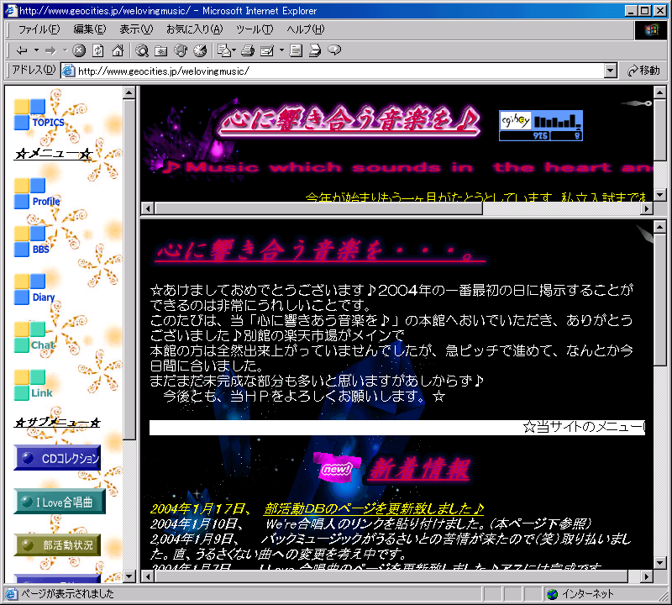Click the 部活動状況 sidebar button
Viewport: 672px width, 605px height.
coord(57,545)
